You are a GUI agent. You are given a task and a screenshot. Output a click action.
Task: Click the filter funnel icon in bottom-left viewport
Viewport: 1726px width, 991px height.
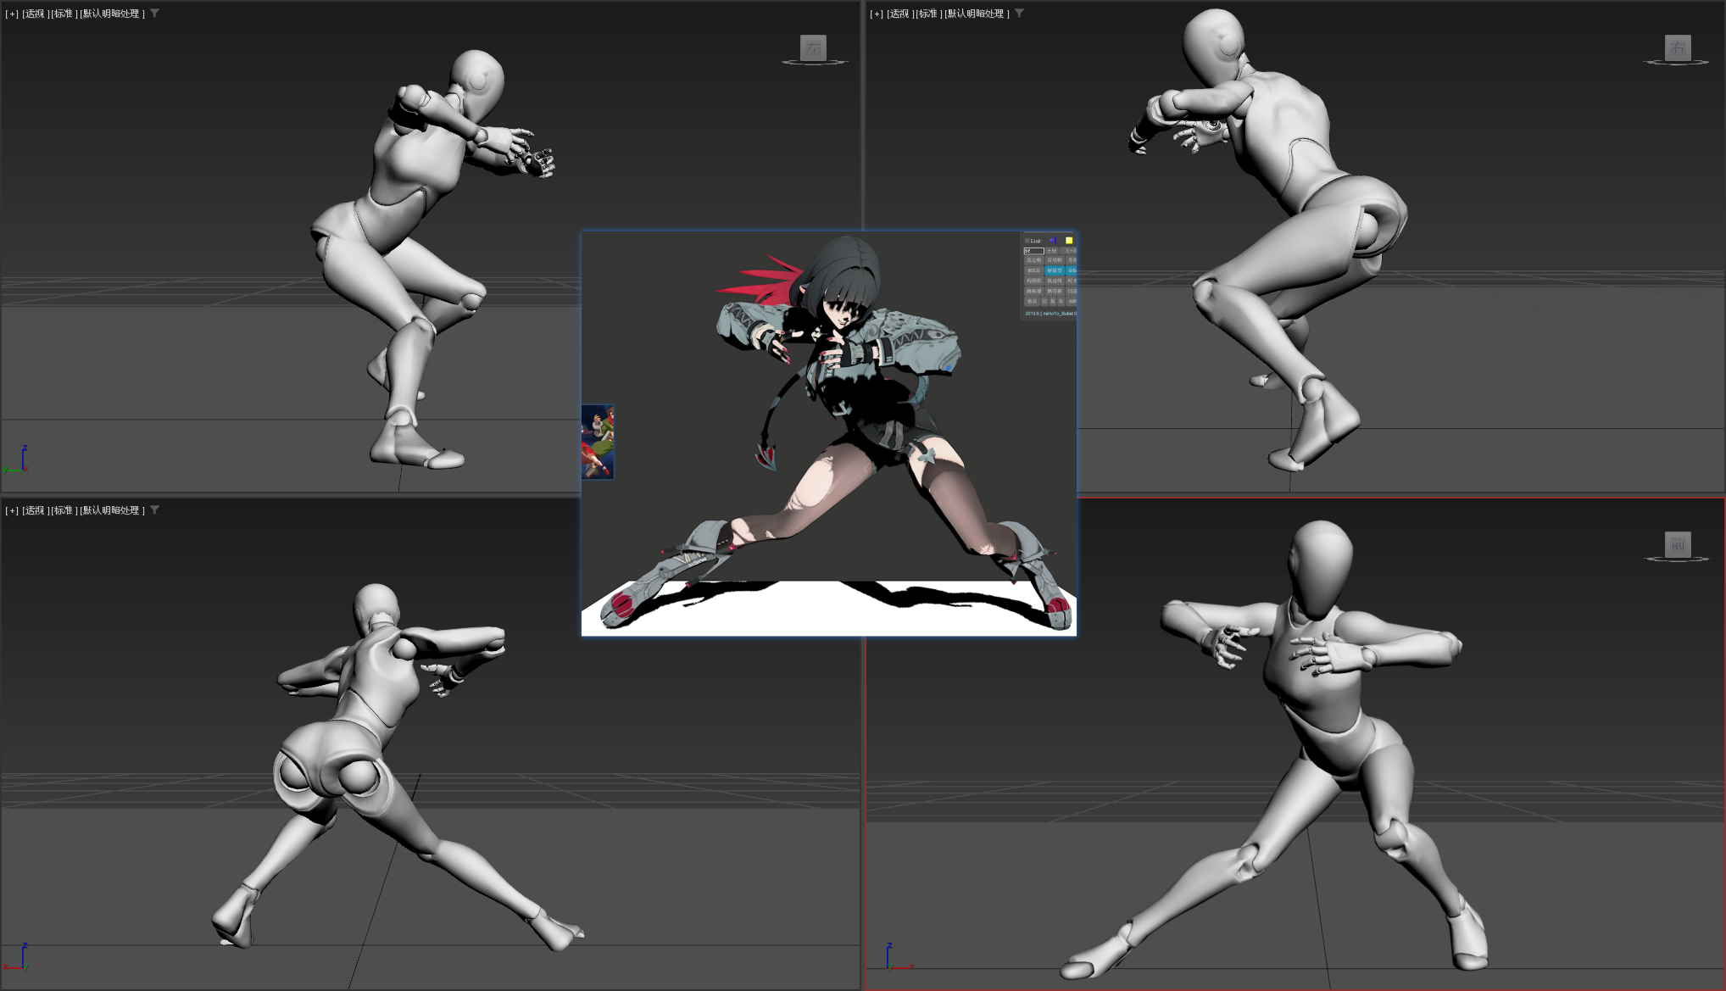(x=154, y=510)
